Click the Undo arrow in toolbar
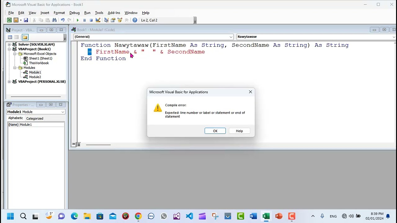The image size is (397, 223). pyautogui.click(x=63, y=20)
